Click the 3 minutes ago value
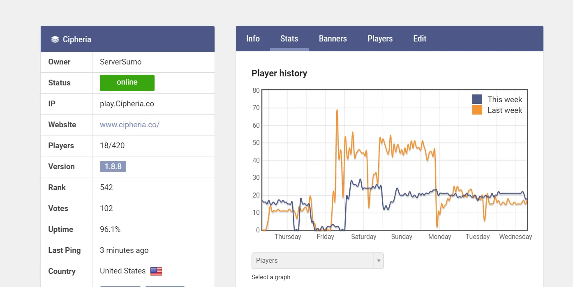The height and width of the screenshot is (287, 573). coord(124,250)
